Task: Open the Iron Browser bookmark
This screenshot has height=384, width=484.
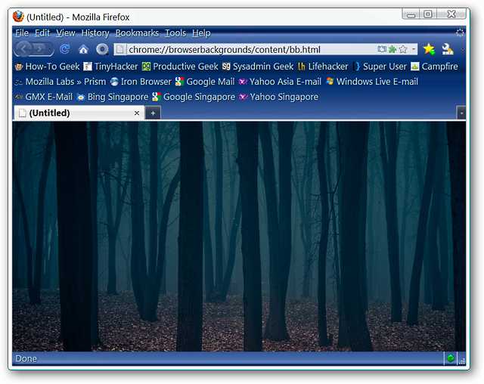Action: click(141, 82)
